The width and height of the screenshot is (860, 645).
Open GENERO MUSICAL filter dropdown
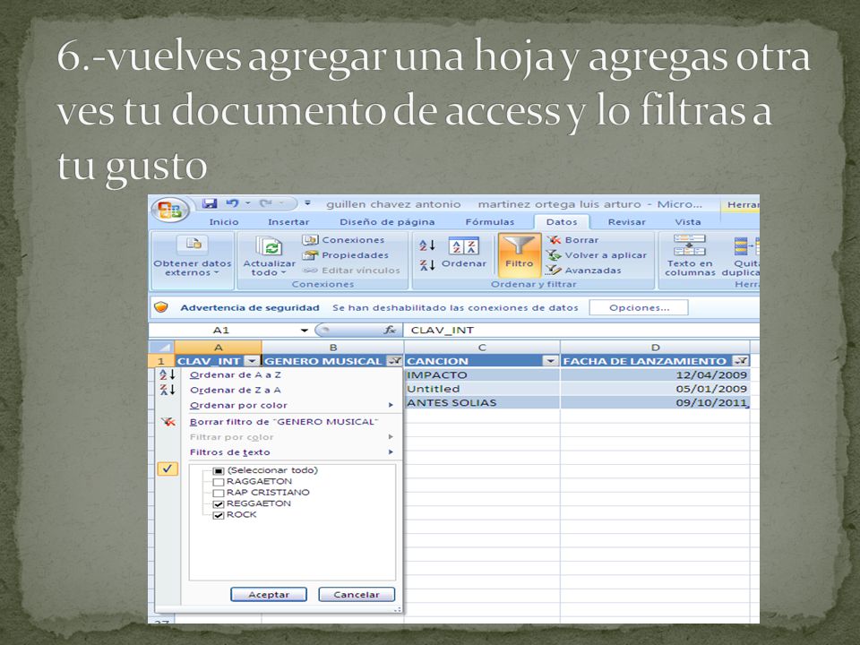point(394,361)
